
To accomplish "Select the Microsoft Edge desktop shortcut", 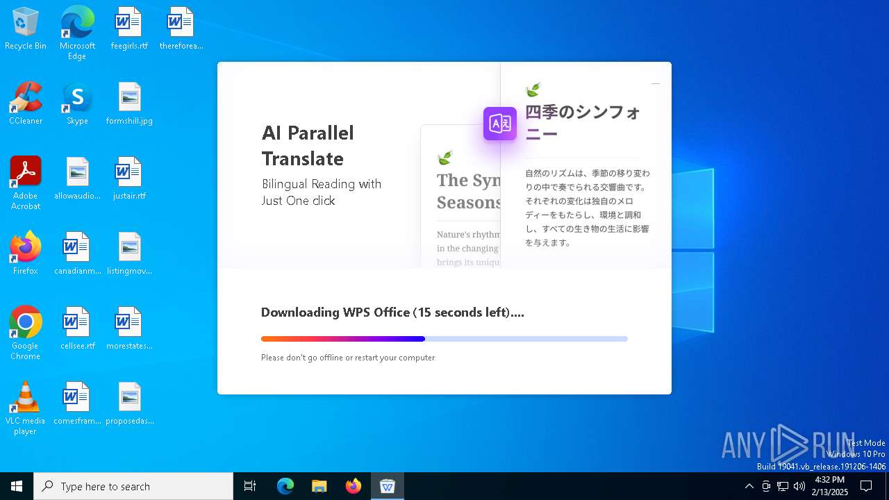I will (x=77, y=33).
